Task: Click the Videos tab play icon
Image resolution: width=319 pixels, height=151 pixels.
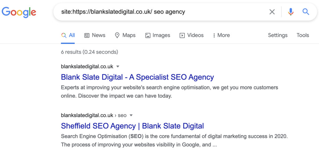Action: (x=182, y=36)
